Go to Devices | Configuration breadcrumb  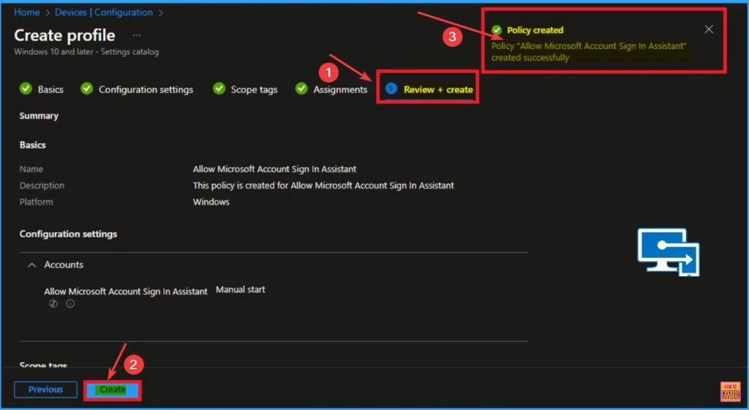(x=104, y=12)
